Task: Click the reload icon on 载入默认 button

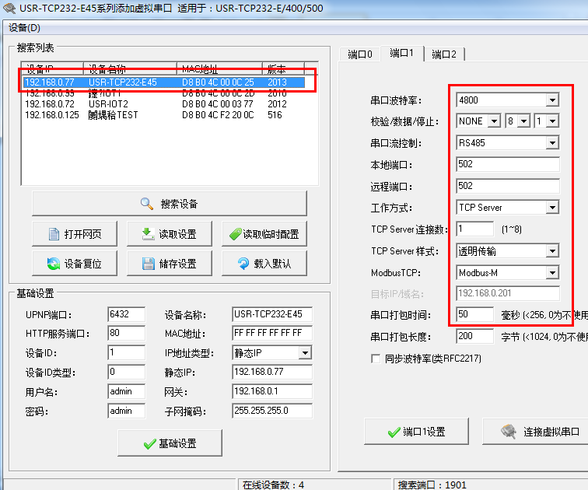Action: pos(243,264)
